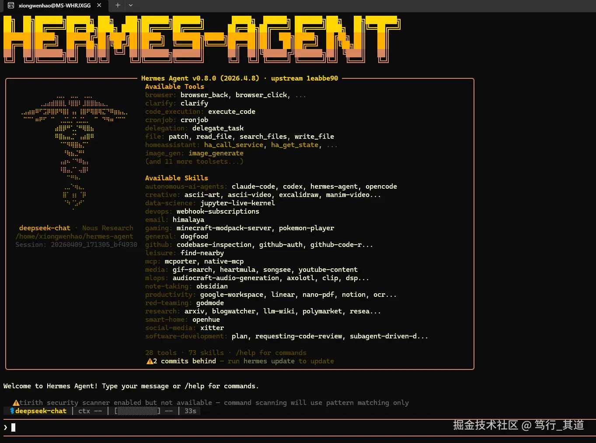Click 'write_file' in the file tools row

tap(314, 137)
